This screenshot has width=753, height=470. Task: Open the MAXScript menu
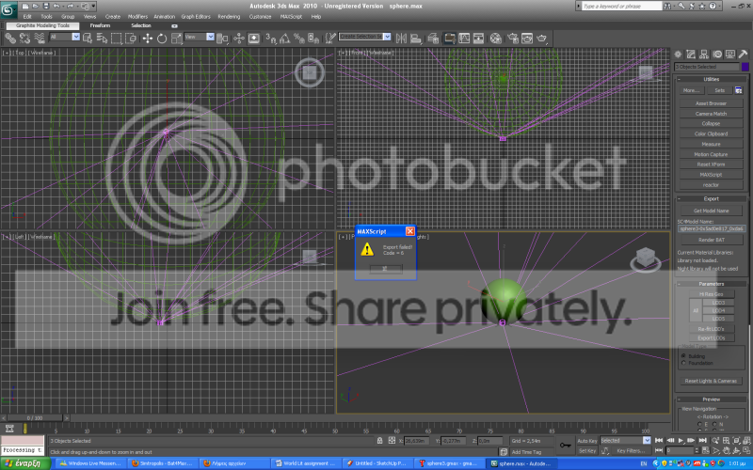(x=291, y=16)
